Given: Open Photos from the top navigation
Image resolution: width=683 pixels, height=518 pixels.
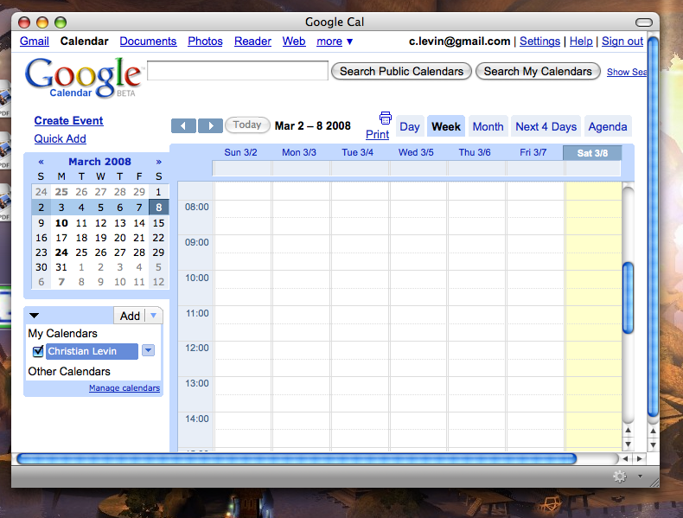Looking at the screenshot, I should (x=205, y=42).
